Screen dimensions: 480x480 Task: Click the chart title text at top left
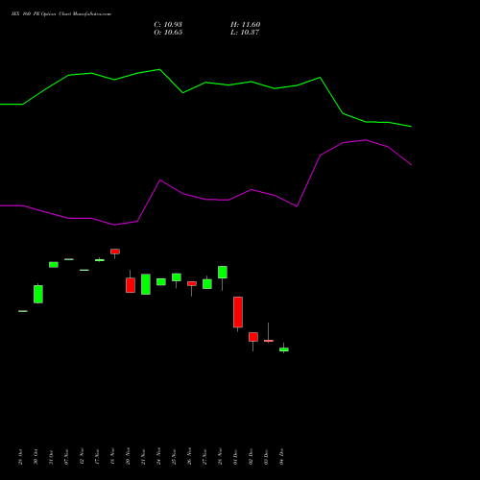pos(61,14)
